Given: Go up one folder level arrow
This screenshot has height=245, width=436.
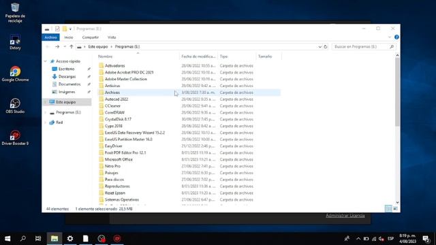Looking at the screenshot, I should pos(72,47).
